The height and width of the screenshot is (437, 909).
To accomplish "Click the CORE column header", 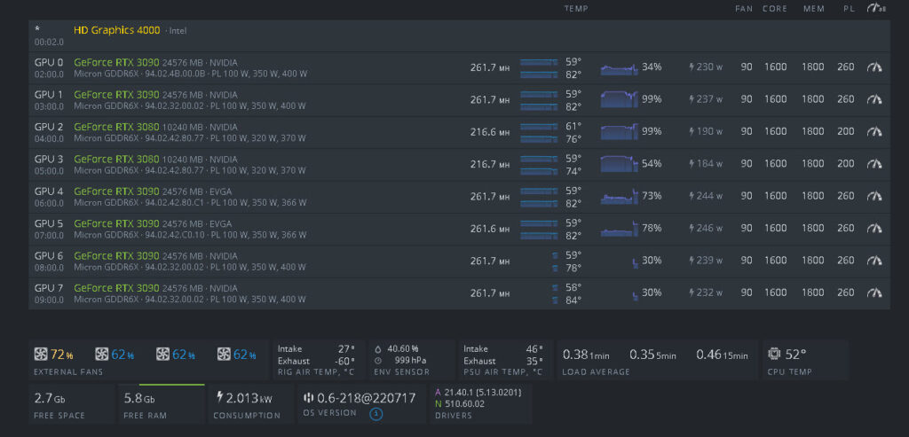I will coord(775,9).
